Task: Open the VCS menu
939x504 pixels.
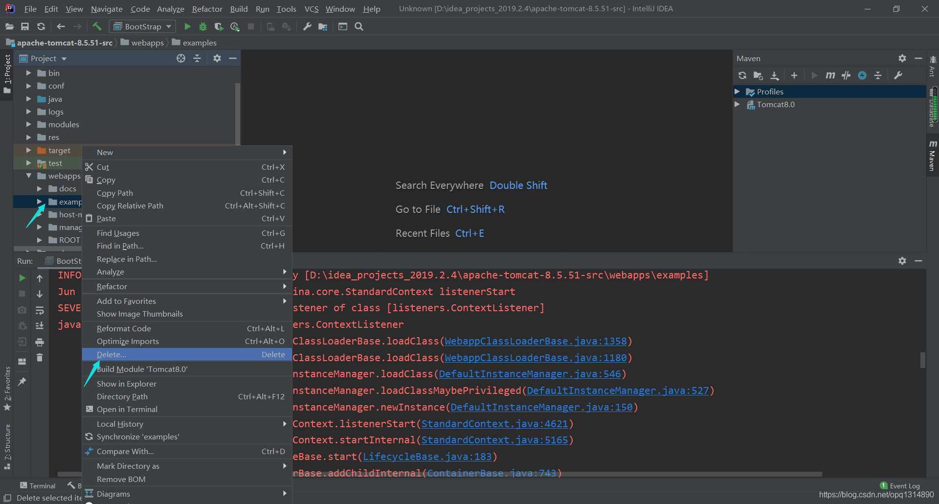Action: point(312,9)
